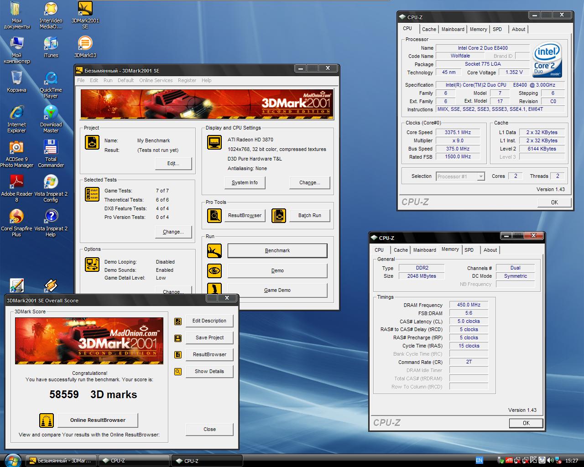Click the system clock showing 15:27

click(571, 461)
